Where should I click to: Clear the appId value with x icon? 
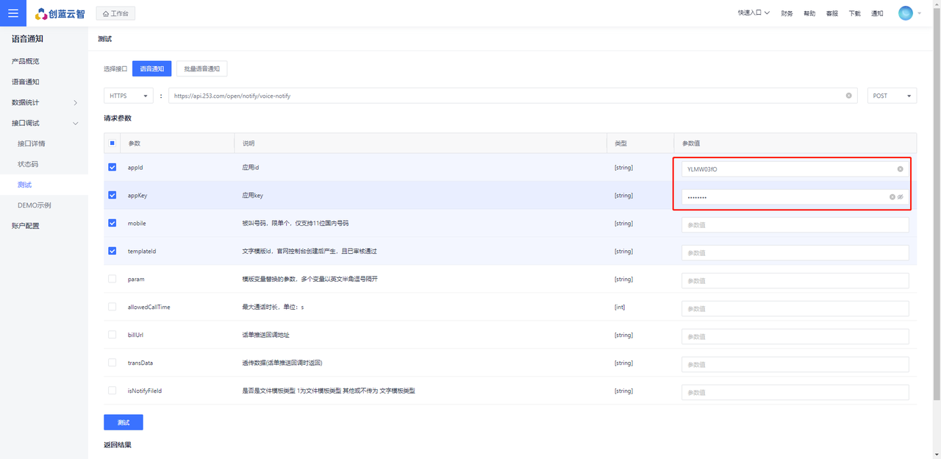[x=900, y=169]
